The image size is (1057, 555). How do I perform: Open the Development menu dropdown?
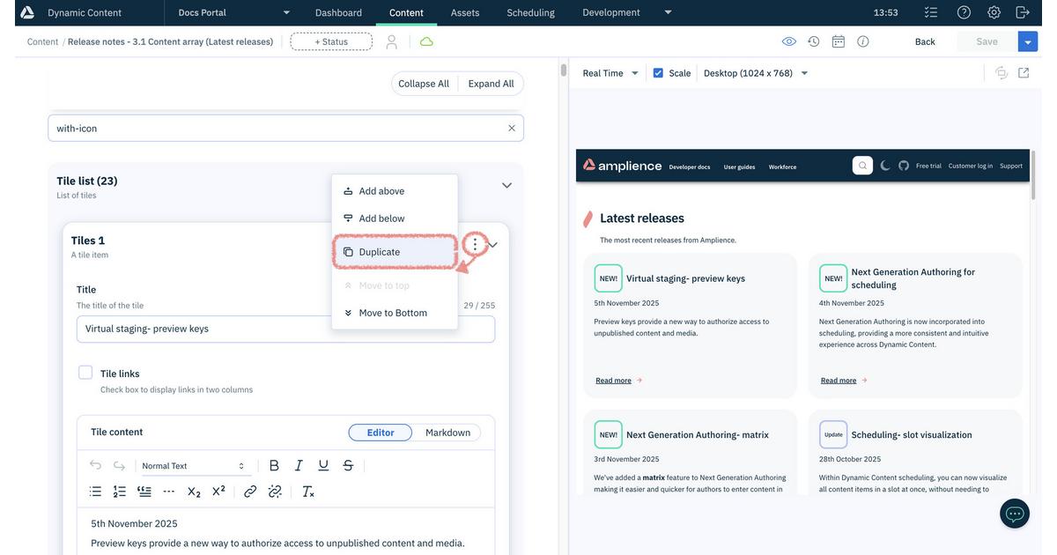click(627, 12)
